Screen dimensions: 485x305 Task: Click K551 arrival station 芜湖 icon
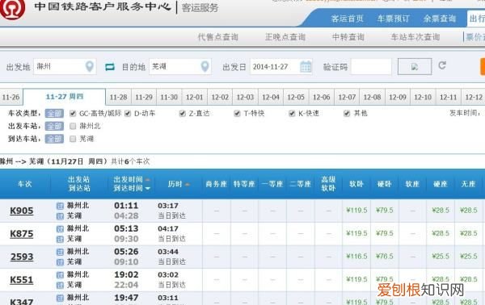(60, 286)
